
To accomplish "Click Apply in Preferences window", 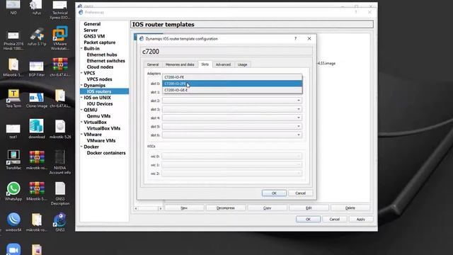I will click(x=361, y=219).
